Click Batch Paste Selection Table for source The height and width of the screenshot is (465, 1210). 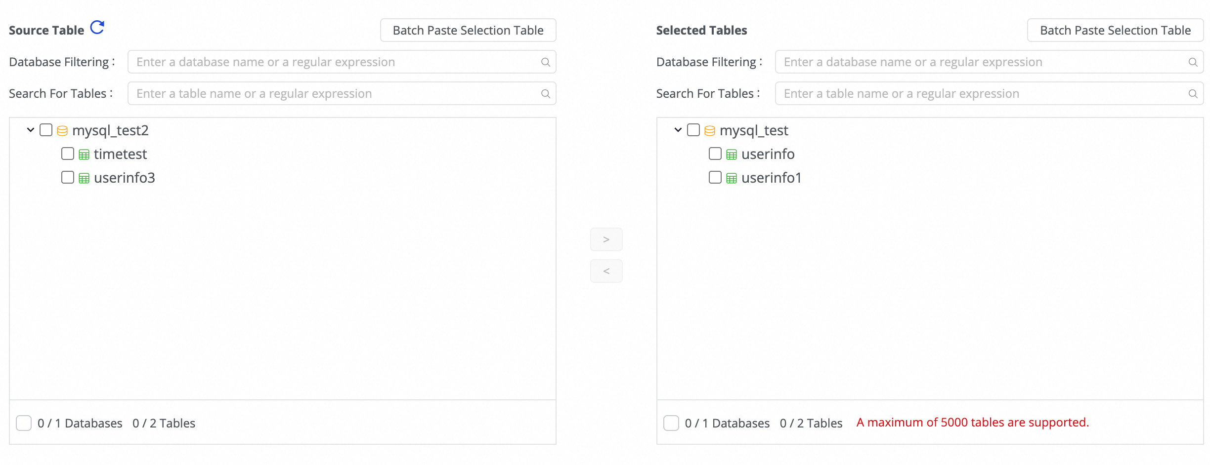(x=468, y=31)
